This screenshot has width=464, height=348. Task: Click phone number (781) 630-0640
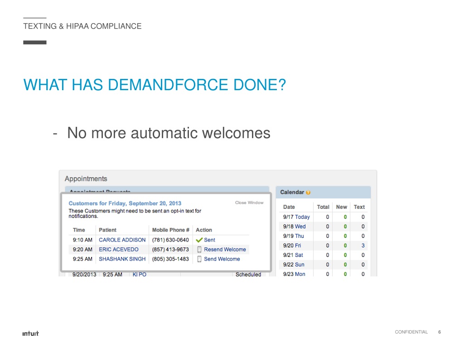click(170, 240)
